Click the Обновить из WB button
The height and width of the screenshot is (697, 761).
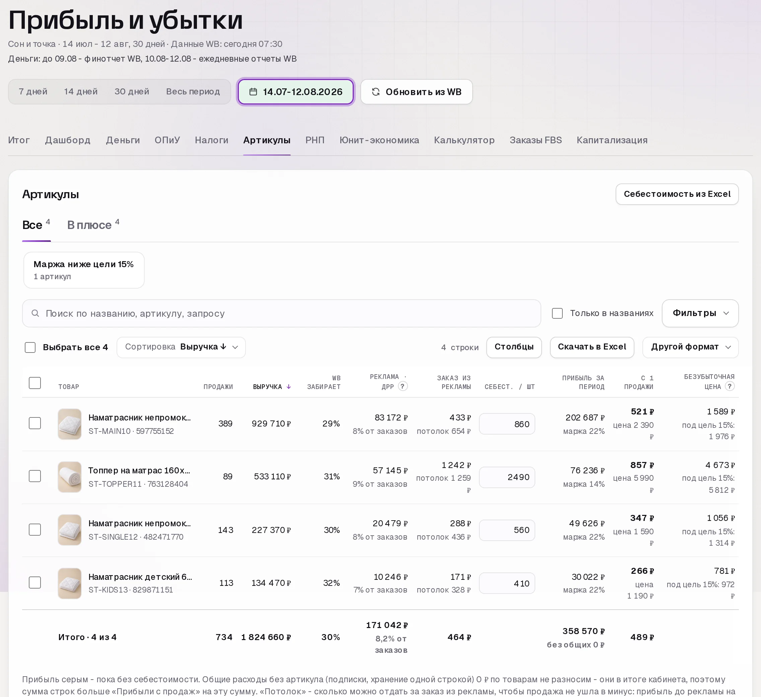pos(416,92)
